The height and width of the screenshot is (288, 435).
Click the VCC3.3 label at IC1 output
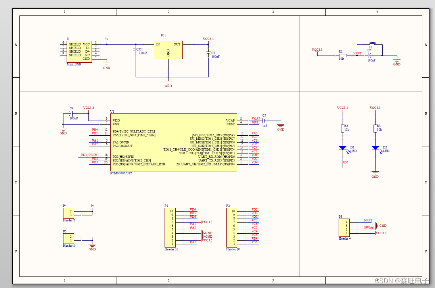208,39
